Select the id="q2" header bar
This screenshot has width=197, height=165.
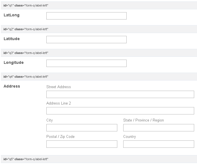[98, 29]
